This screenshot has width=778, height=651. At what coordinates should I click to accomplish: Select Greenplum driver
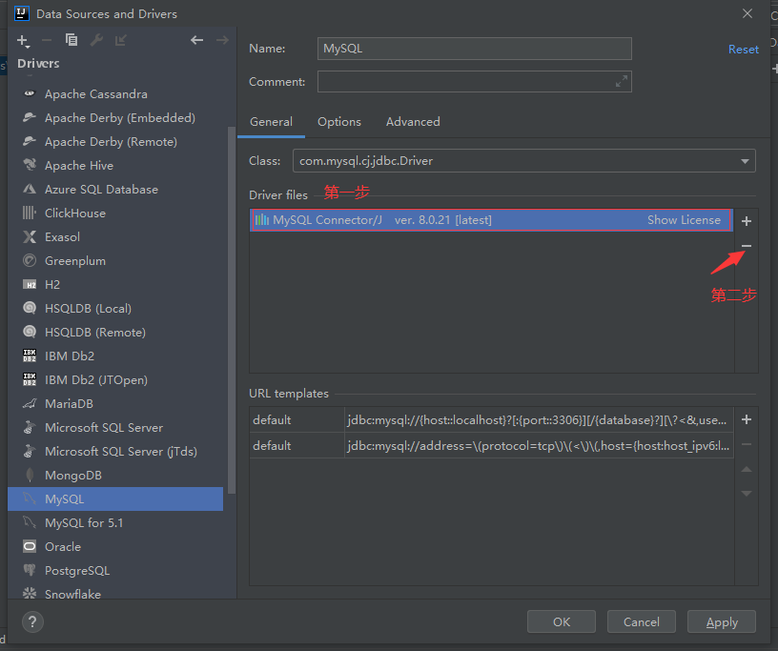pyautogui.click(x=115, y=260)
